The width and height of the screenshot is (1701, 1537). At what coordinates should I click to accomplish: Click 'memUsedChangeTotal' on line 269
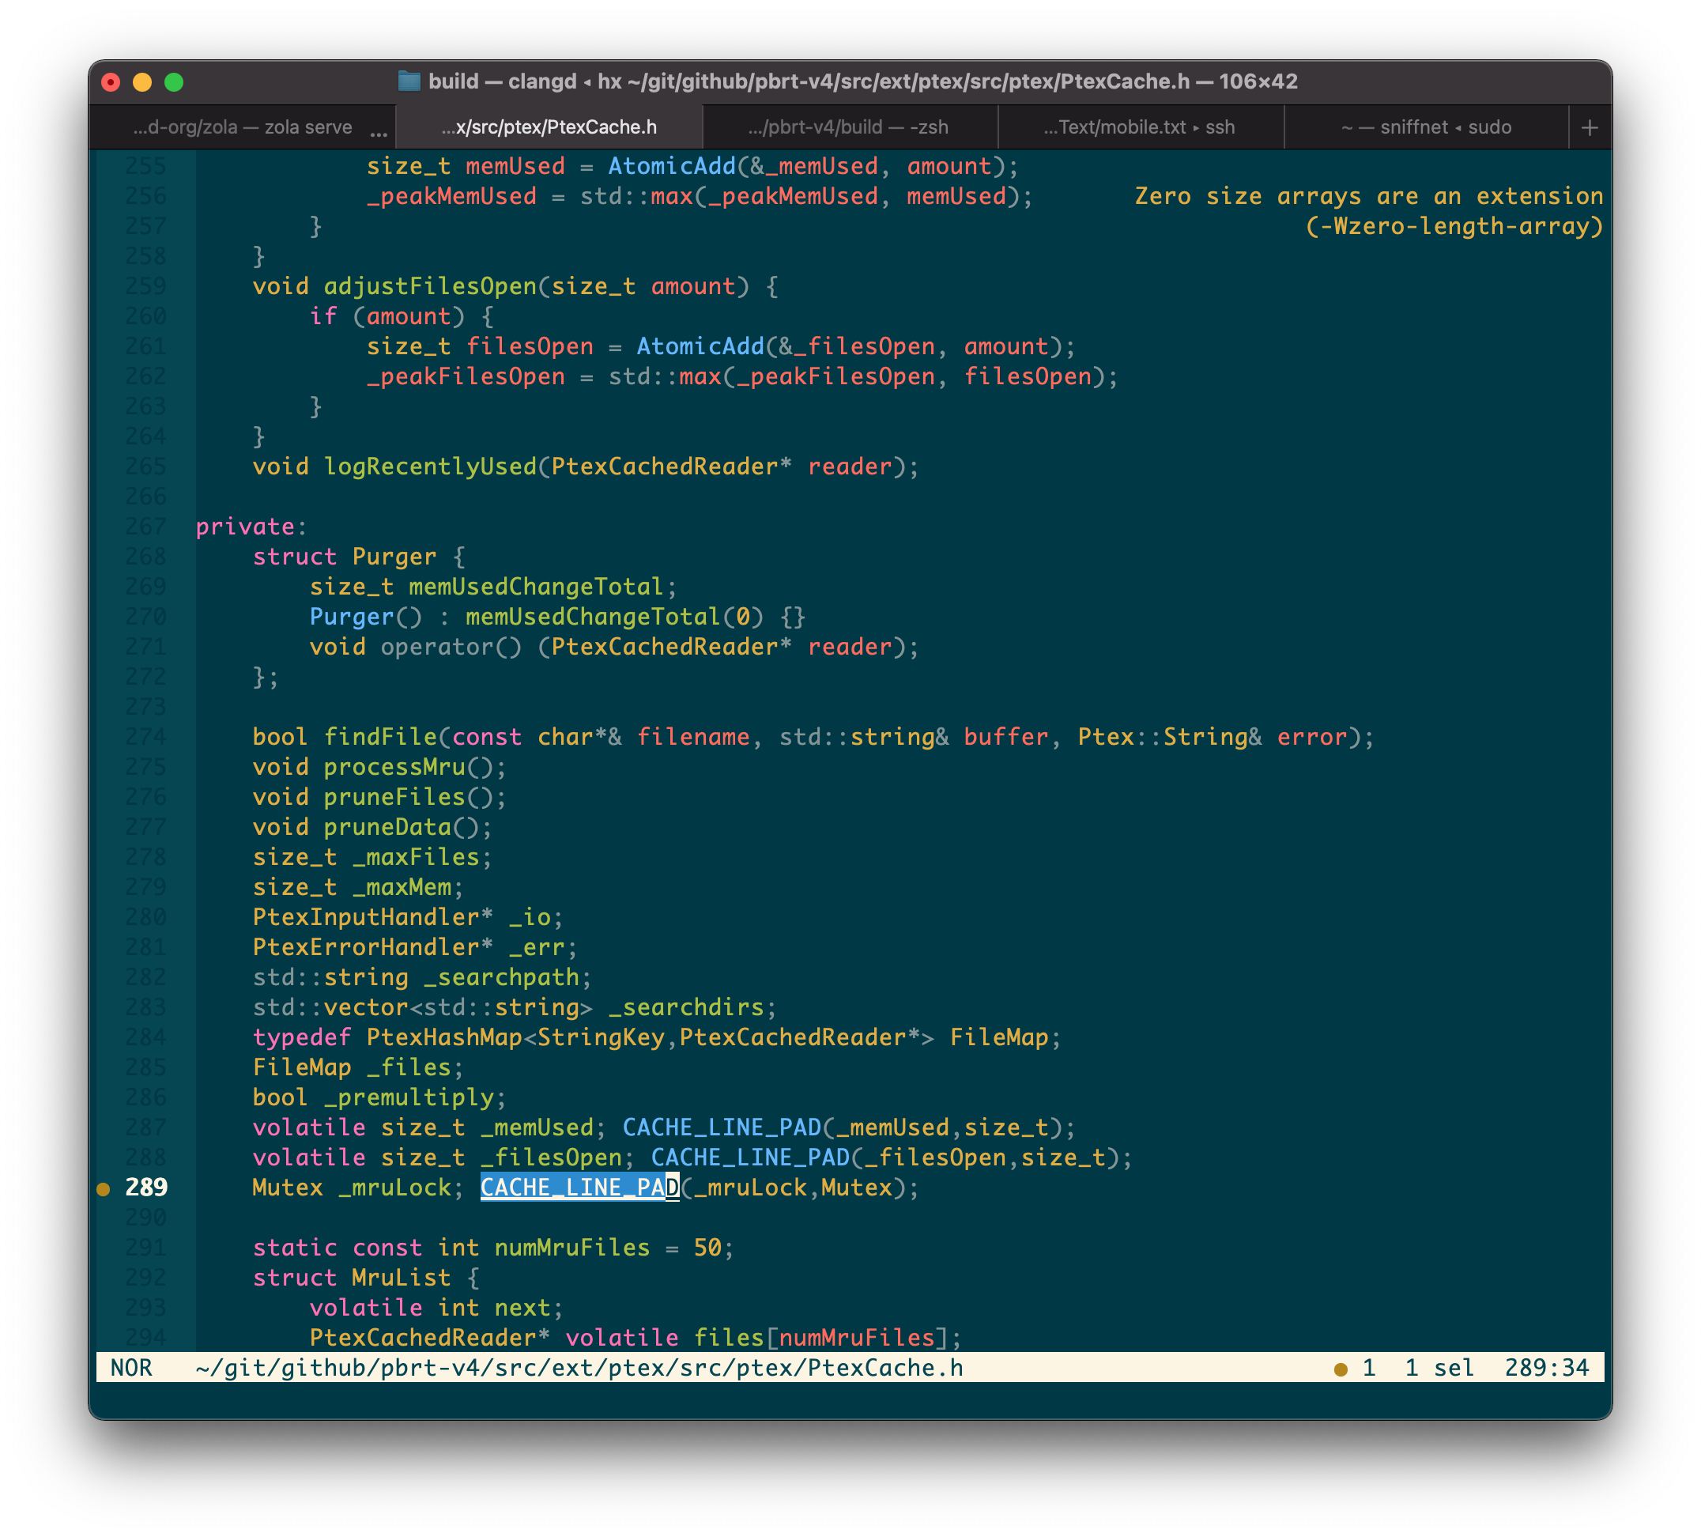(x=536, y=587)
